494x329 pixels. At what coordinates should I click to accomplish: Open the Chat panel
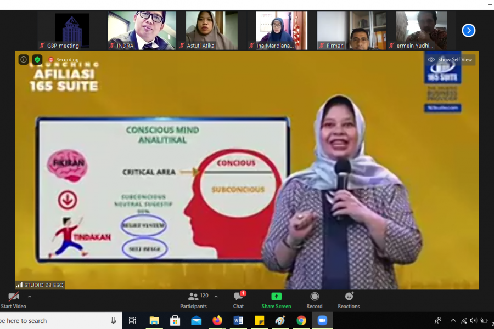(238, 299)
